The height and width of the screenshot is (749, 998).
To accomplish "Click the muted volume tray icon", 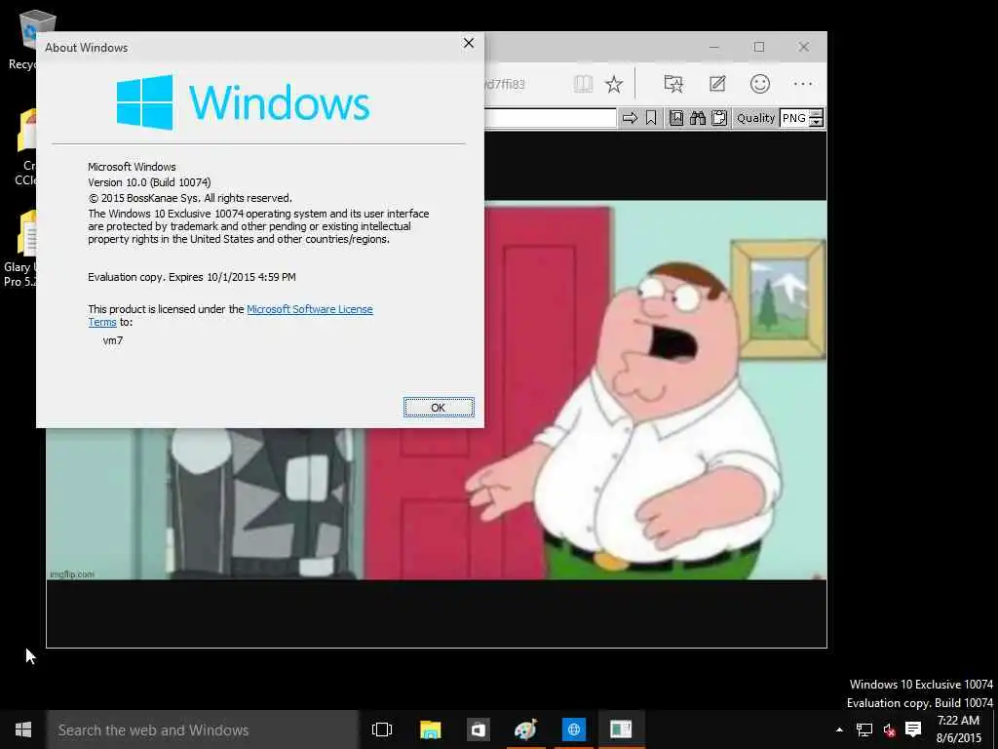I will pyautogui.click(x=889, y=729).
